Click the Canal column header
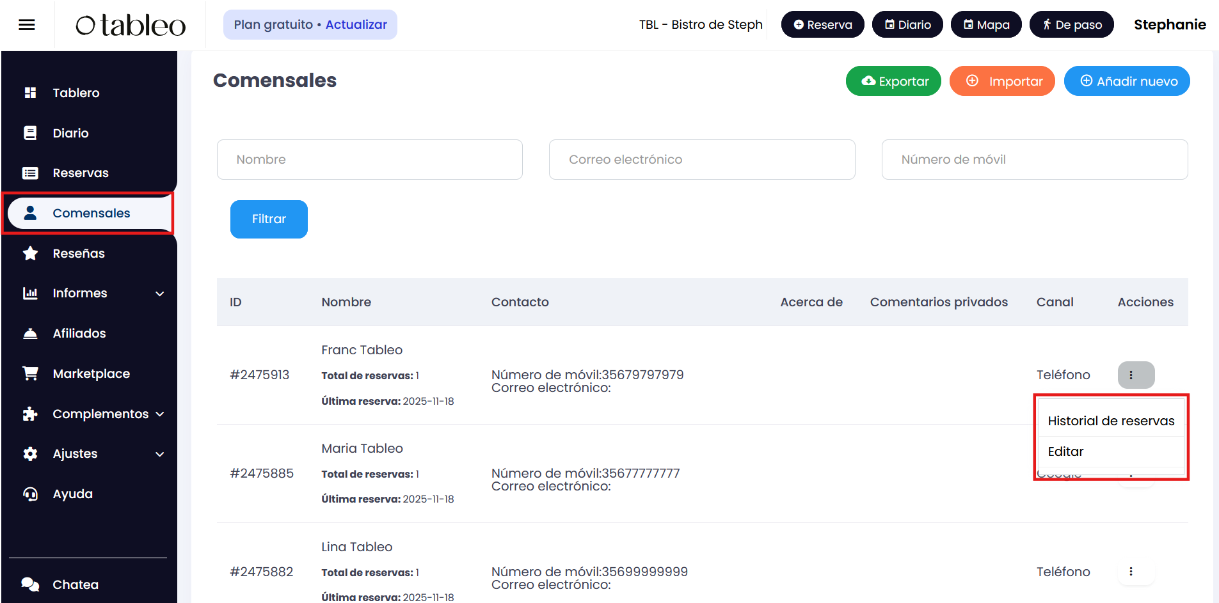Viewport: 1219px width, 603px height. click(1055, 302)
